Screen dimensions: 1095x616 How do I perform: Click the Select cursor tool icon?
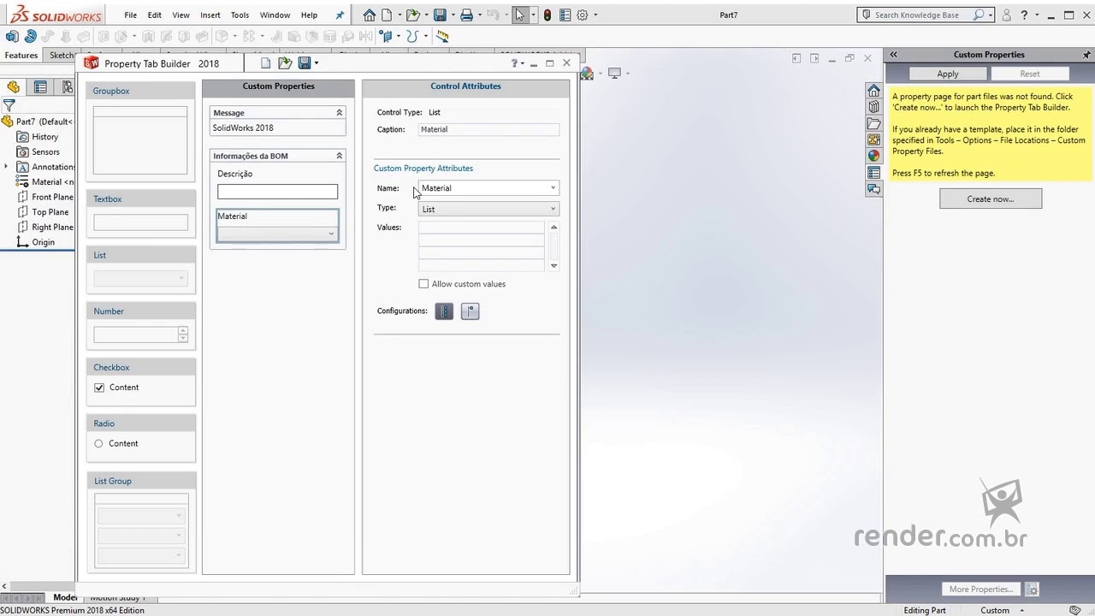[x=519, y=15]
